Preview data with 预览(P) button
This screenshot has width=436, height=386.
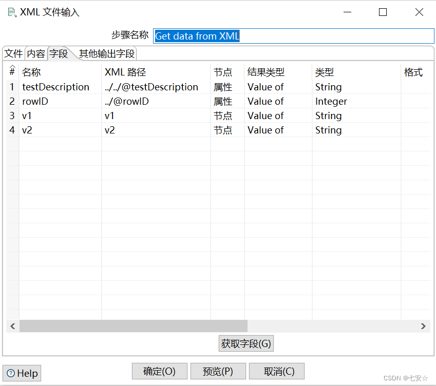218,371
